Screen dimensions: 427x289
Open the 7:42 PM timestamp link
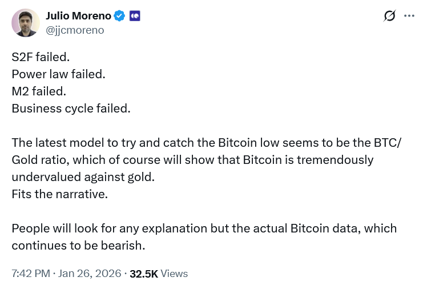click(30, 274)
